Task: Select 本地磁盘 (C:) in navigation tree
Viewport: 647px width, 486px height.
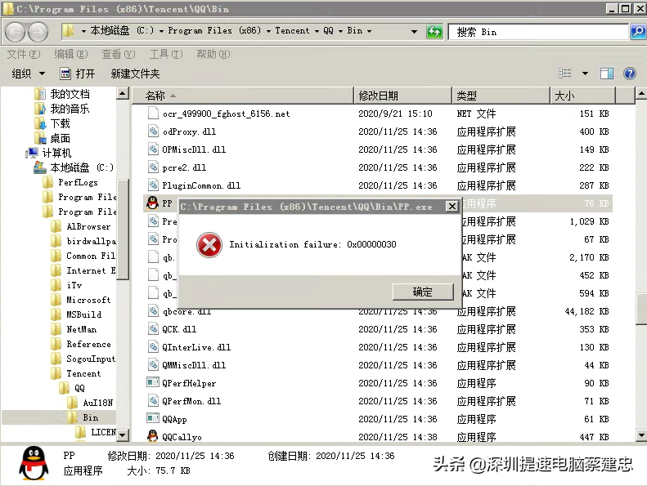Action: [x=81, y=167]
